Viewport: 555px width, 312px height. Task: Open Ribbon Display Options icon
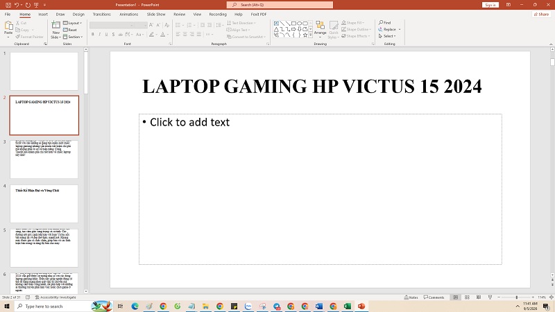click(509, 5)
